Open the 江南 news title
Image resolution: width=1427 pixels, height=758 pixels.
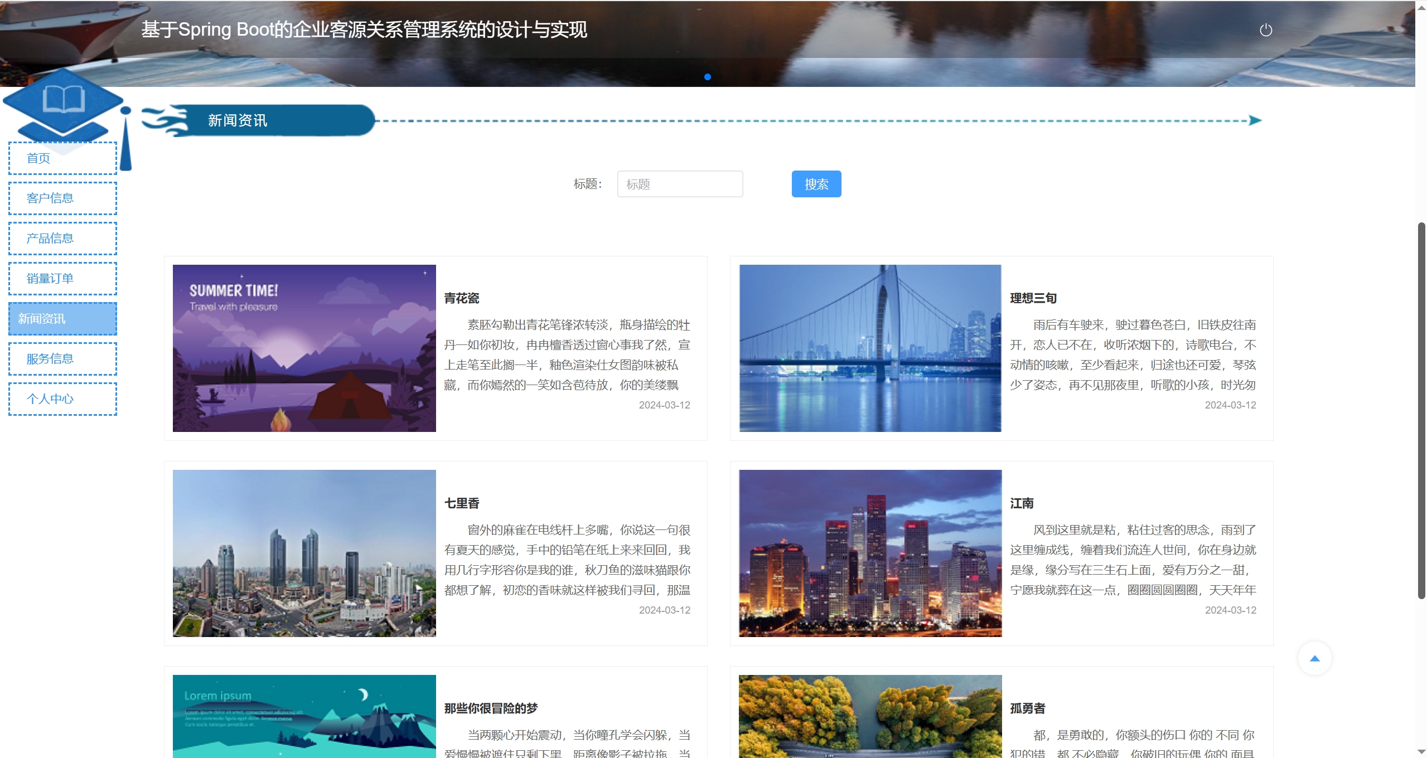click(1022, 503)
